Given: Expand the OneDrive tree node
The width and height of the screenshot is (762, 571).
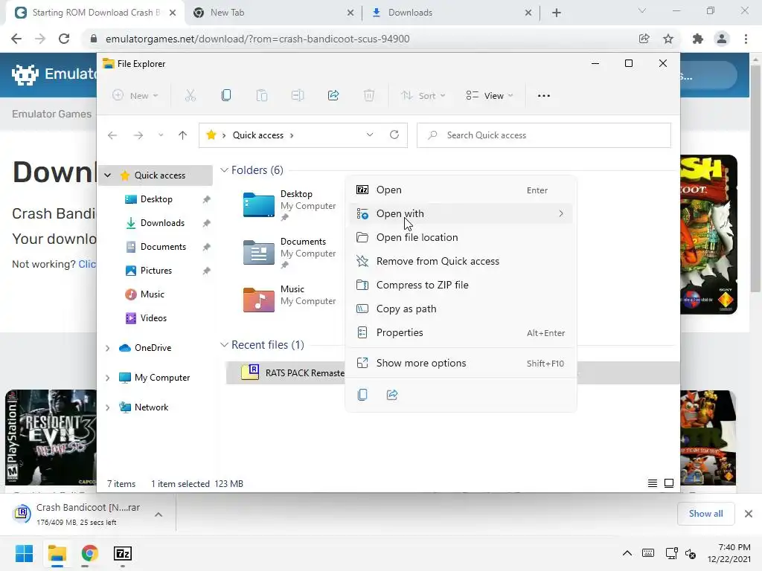Looking at the screenshot, I should coord(108,348).
